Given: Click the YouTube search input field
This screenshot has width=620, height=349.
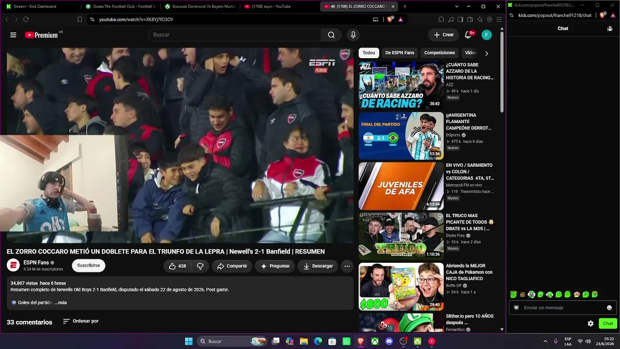Looking at the screenshot, I should click(x=235, y=35).
